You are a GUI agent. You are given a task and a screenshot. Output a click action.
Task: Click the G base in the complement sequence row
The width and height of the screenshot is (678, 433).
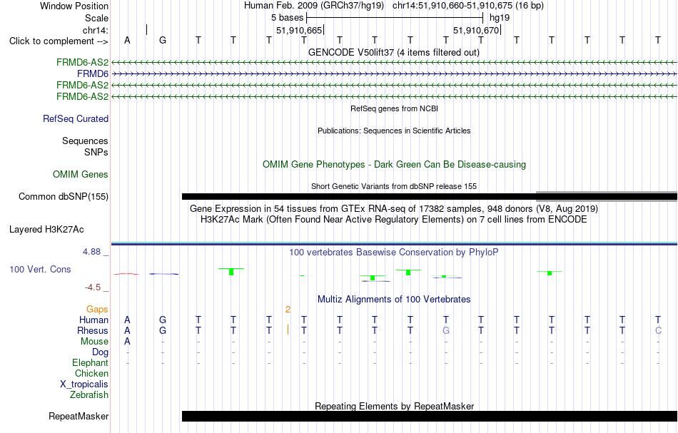point(163,40)
